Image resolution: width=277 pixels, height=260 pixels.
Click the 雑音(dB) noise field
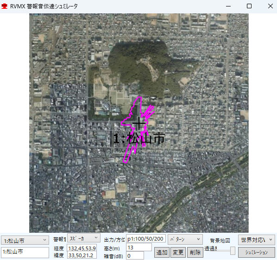135,255
